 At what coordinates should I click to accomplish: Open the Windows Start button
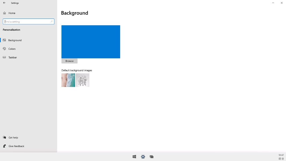(x=134, y=157)
